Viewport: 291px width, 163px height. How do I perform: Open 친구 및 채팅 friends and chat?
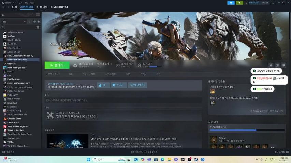pos(281,152)
